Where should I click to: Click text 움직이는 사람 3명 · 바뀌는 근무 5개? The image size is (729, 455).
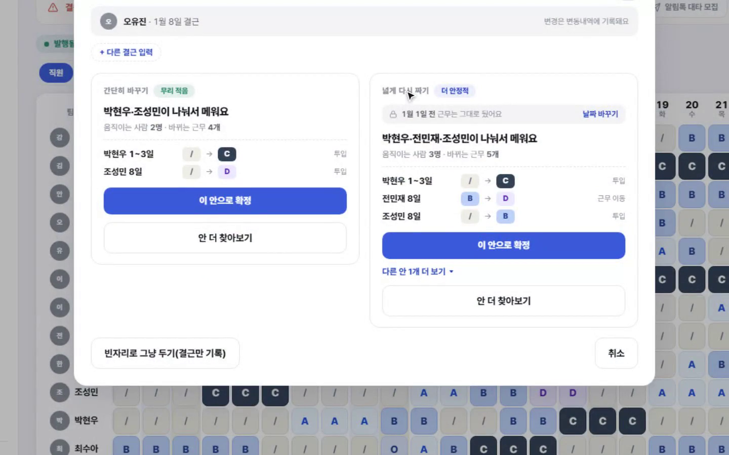[440, 154]
